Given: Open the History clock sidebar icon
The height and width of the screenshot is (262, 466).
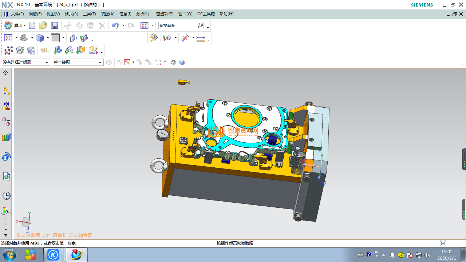Looking at the screenshot, I should pos(6,196).
